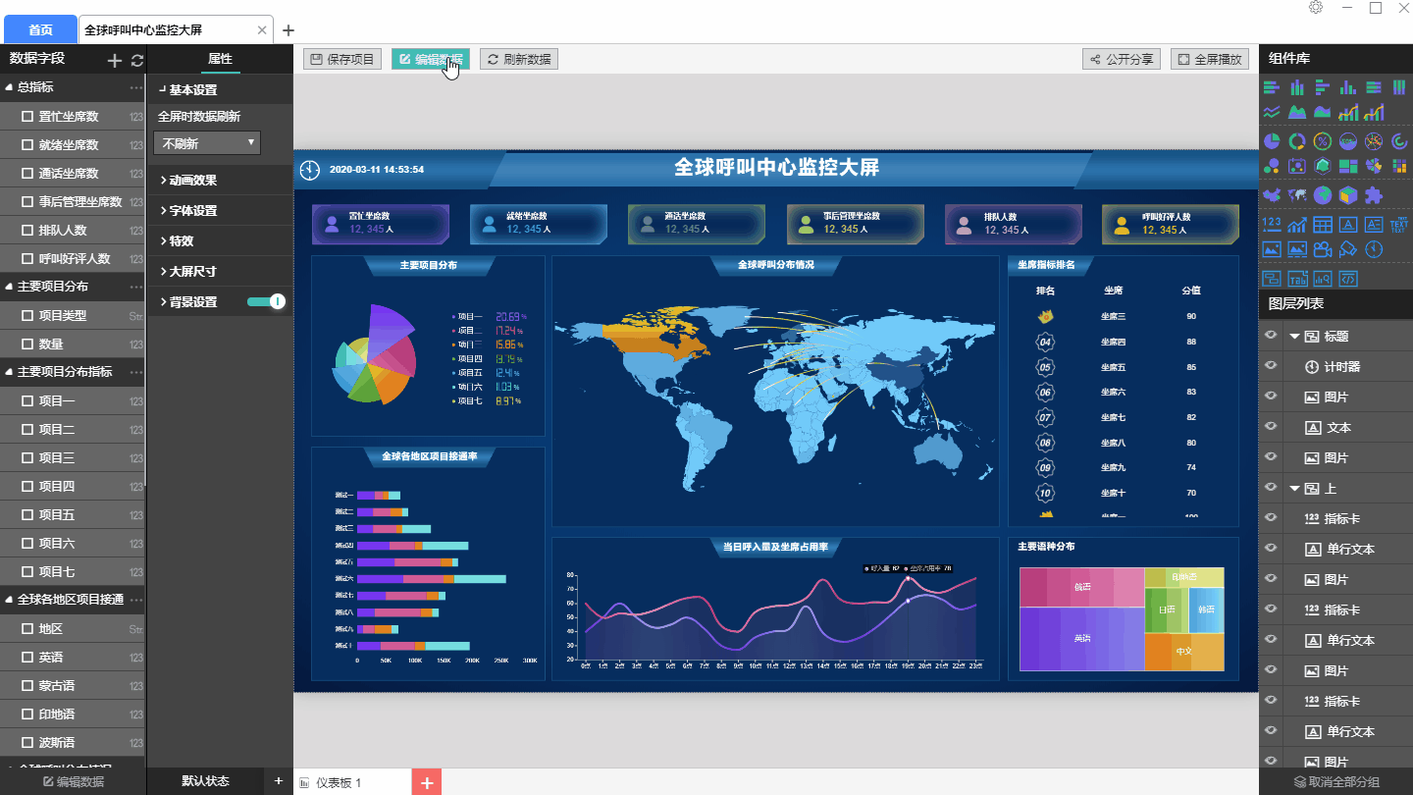
Task: Tick the 项目类型 field checkbox
Action: pos(27,315)
